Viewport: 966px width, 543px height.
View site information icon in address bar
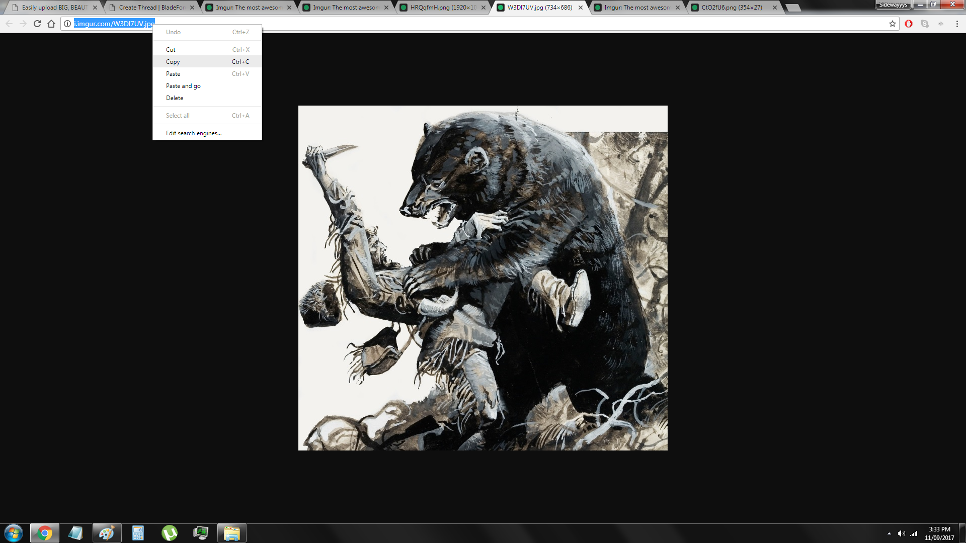67,24
